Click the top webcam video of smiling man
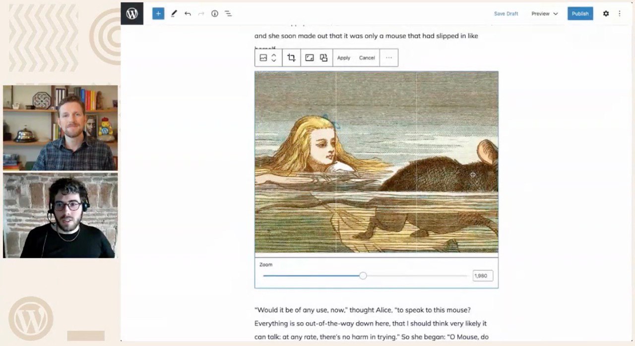 pos(61,128)
